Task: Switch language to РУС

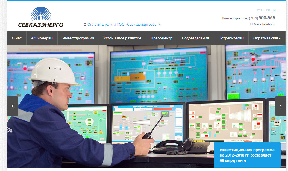Action: point(260,10)
